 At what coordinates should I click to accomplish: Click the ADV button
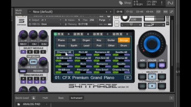click(x=142, y=65)
